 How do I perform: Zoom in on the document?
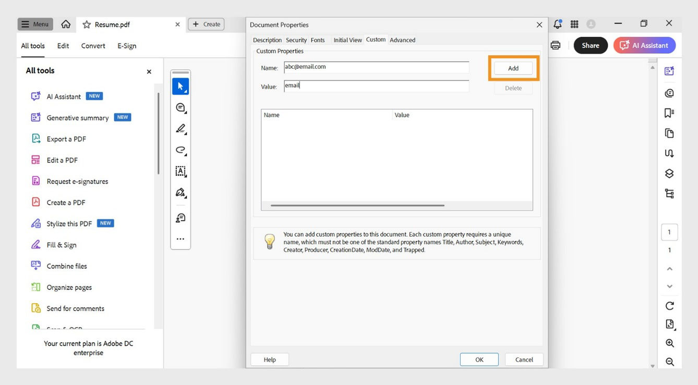[669, 343]
